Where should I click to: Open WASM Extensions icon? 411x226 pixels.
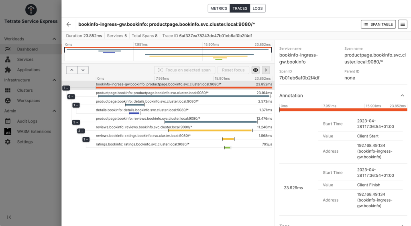(8, 131)
